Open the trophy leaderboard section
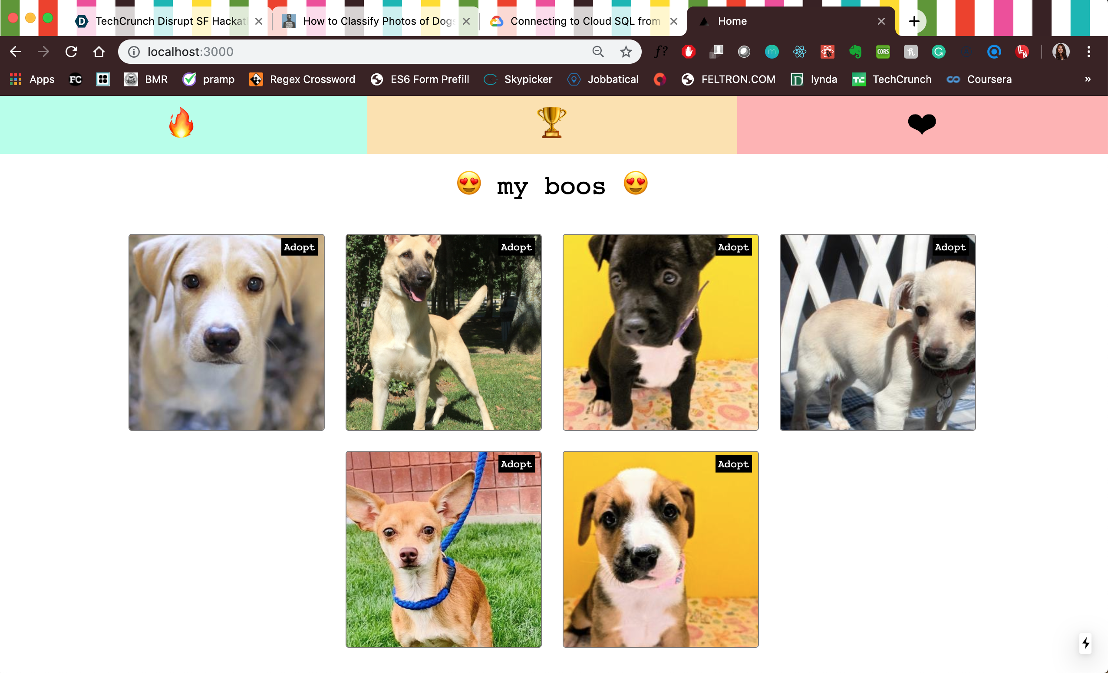Screen dimensions: 1108x673 (551, 124)
